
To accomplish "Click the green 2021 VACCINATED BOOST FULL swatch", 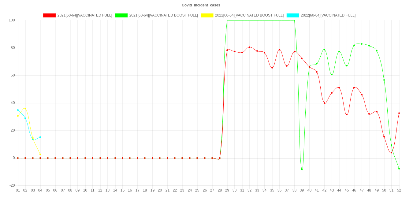I will click(x=121, y=15).
